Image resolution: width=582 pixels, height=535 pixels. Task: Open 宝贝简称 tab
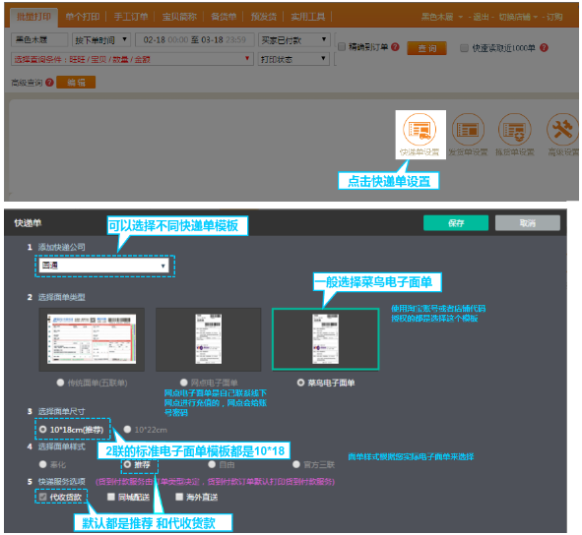(x=179, y=17)
